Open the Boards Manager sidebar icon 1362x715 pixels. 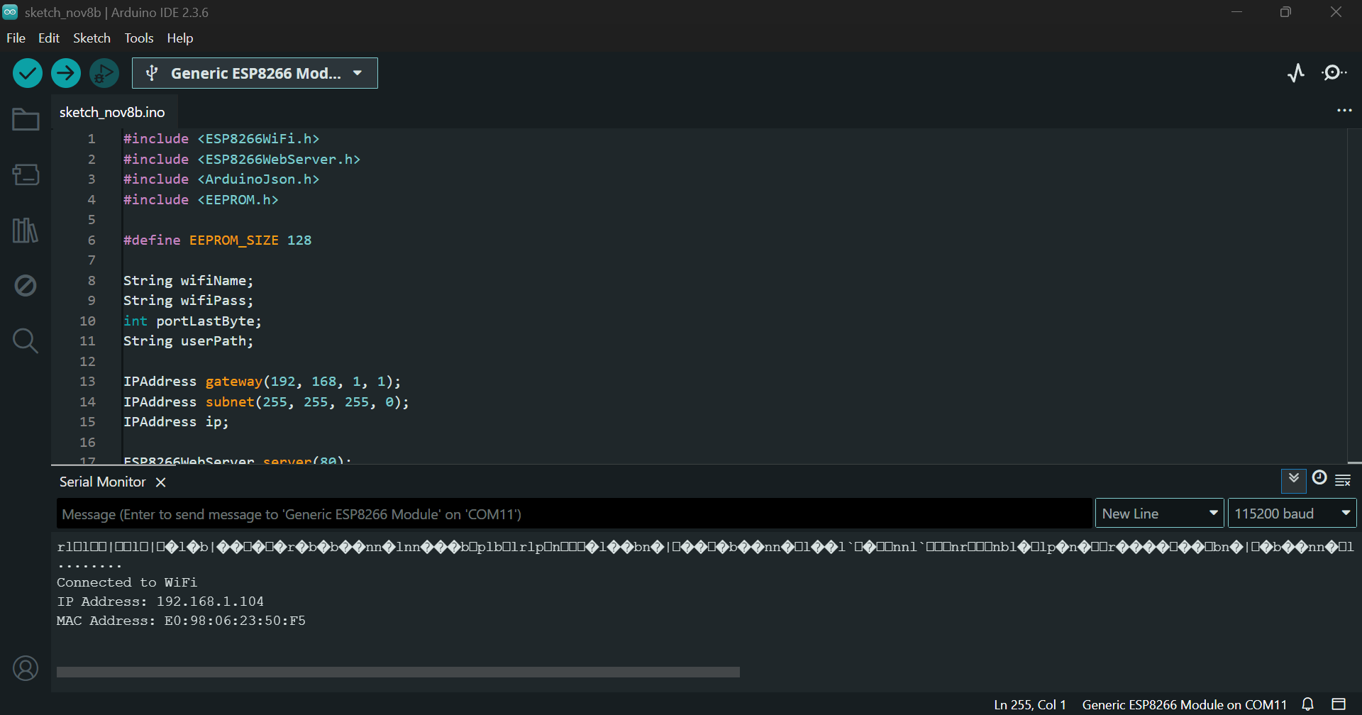point(26,174)
